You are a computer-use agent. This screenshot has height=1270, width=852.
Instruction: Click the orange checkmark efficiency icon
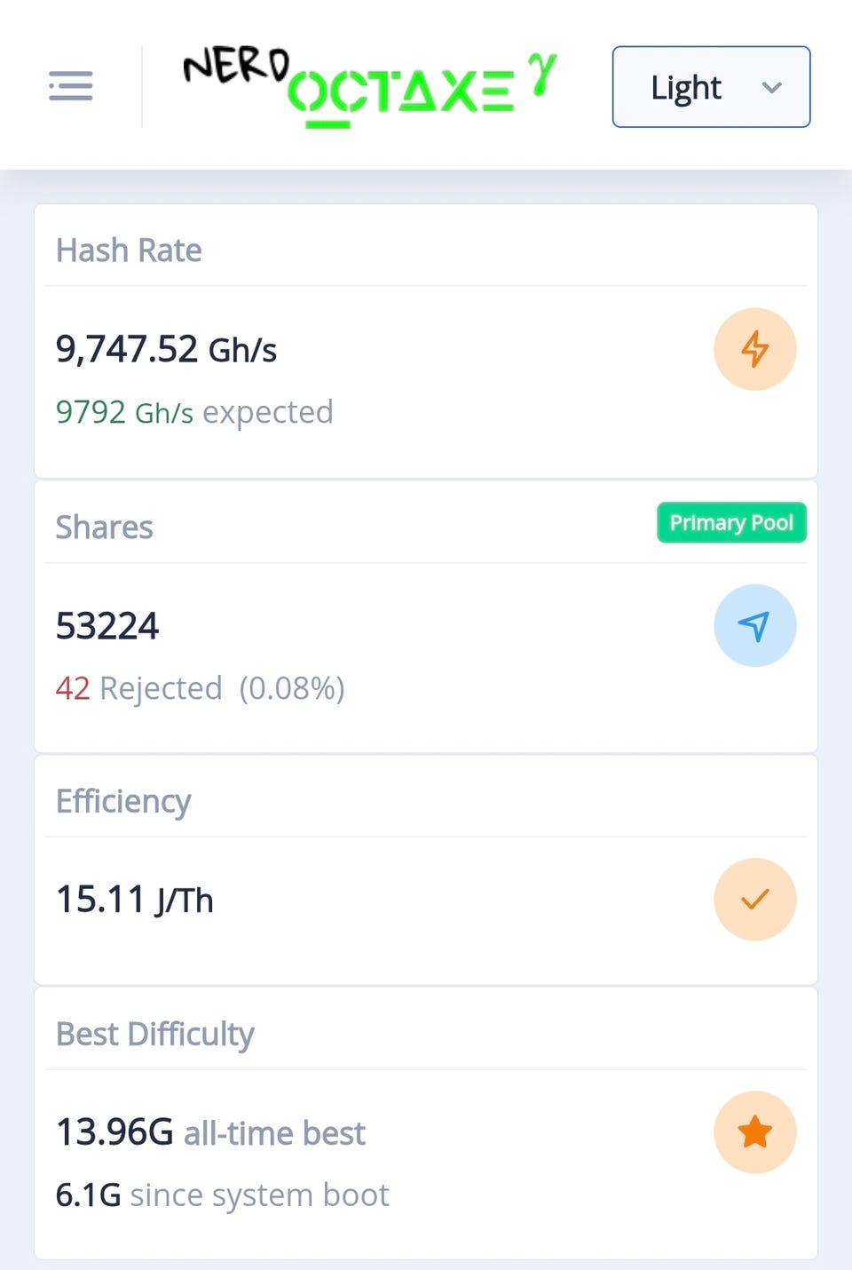tap(754, 900)
